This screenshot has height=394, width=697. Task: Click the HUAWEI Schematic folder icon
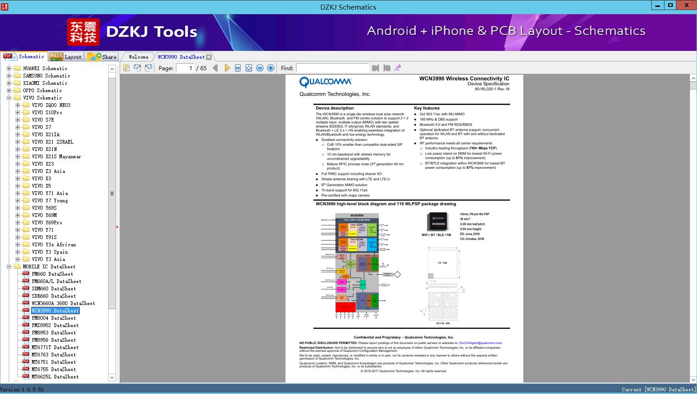click(17, 68)
